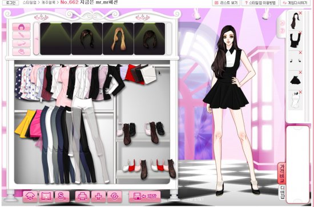
Task: Click the clothing-return button in bottom toolbar
Action: click(x=30, y=196)
